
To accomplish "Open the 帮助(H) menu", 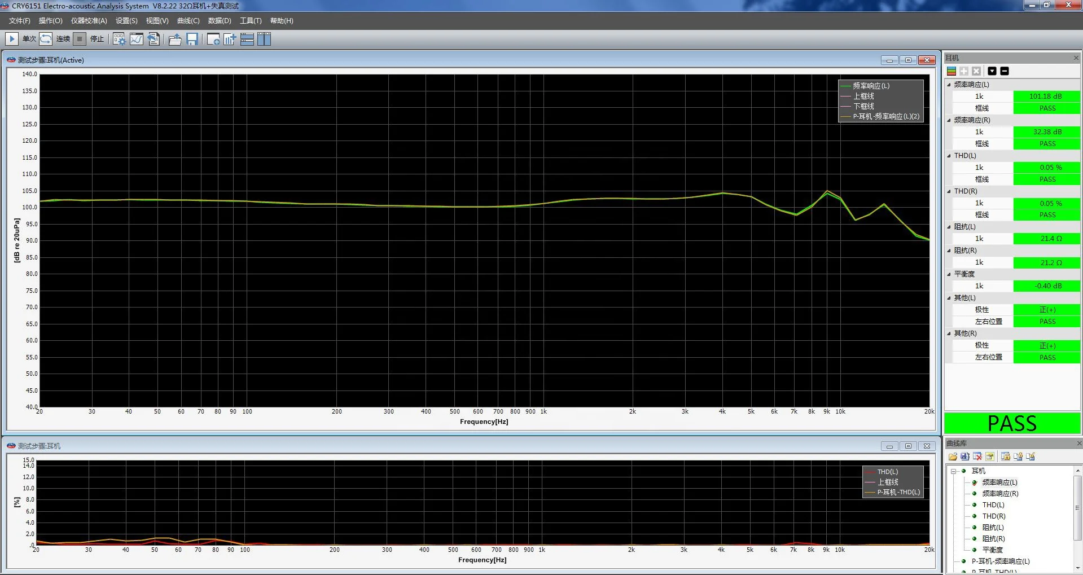I will coord(282,21).
